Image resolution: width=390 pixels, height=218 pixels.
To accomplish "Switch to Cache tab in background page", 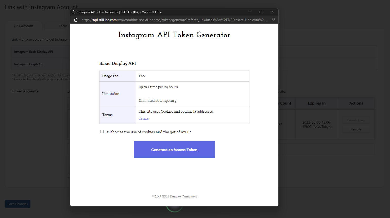I will coord(63,26).
